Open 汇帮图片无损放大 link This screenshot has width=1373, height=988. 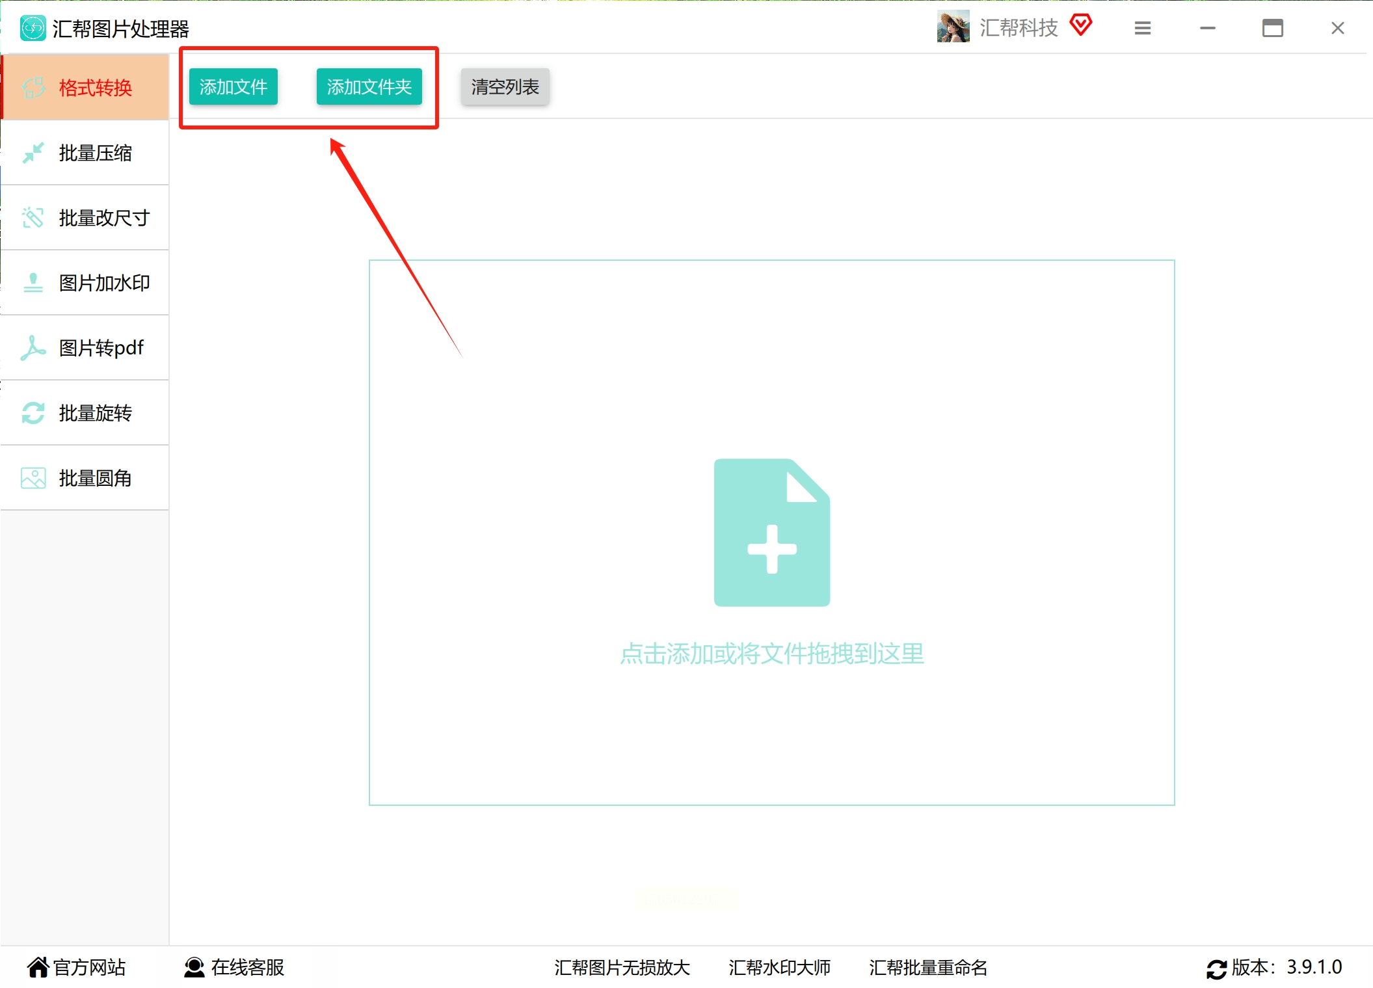click(x=622, y=967)
